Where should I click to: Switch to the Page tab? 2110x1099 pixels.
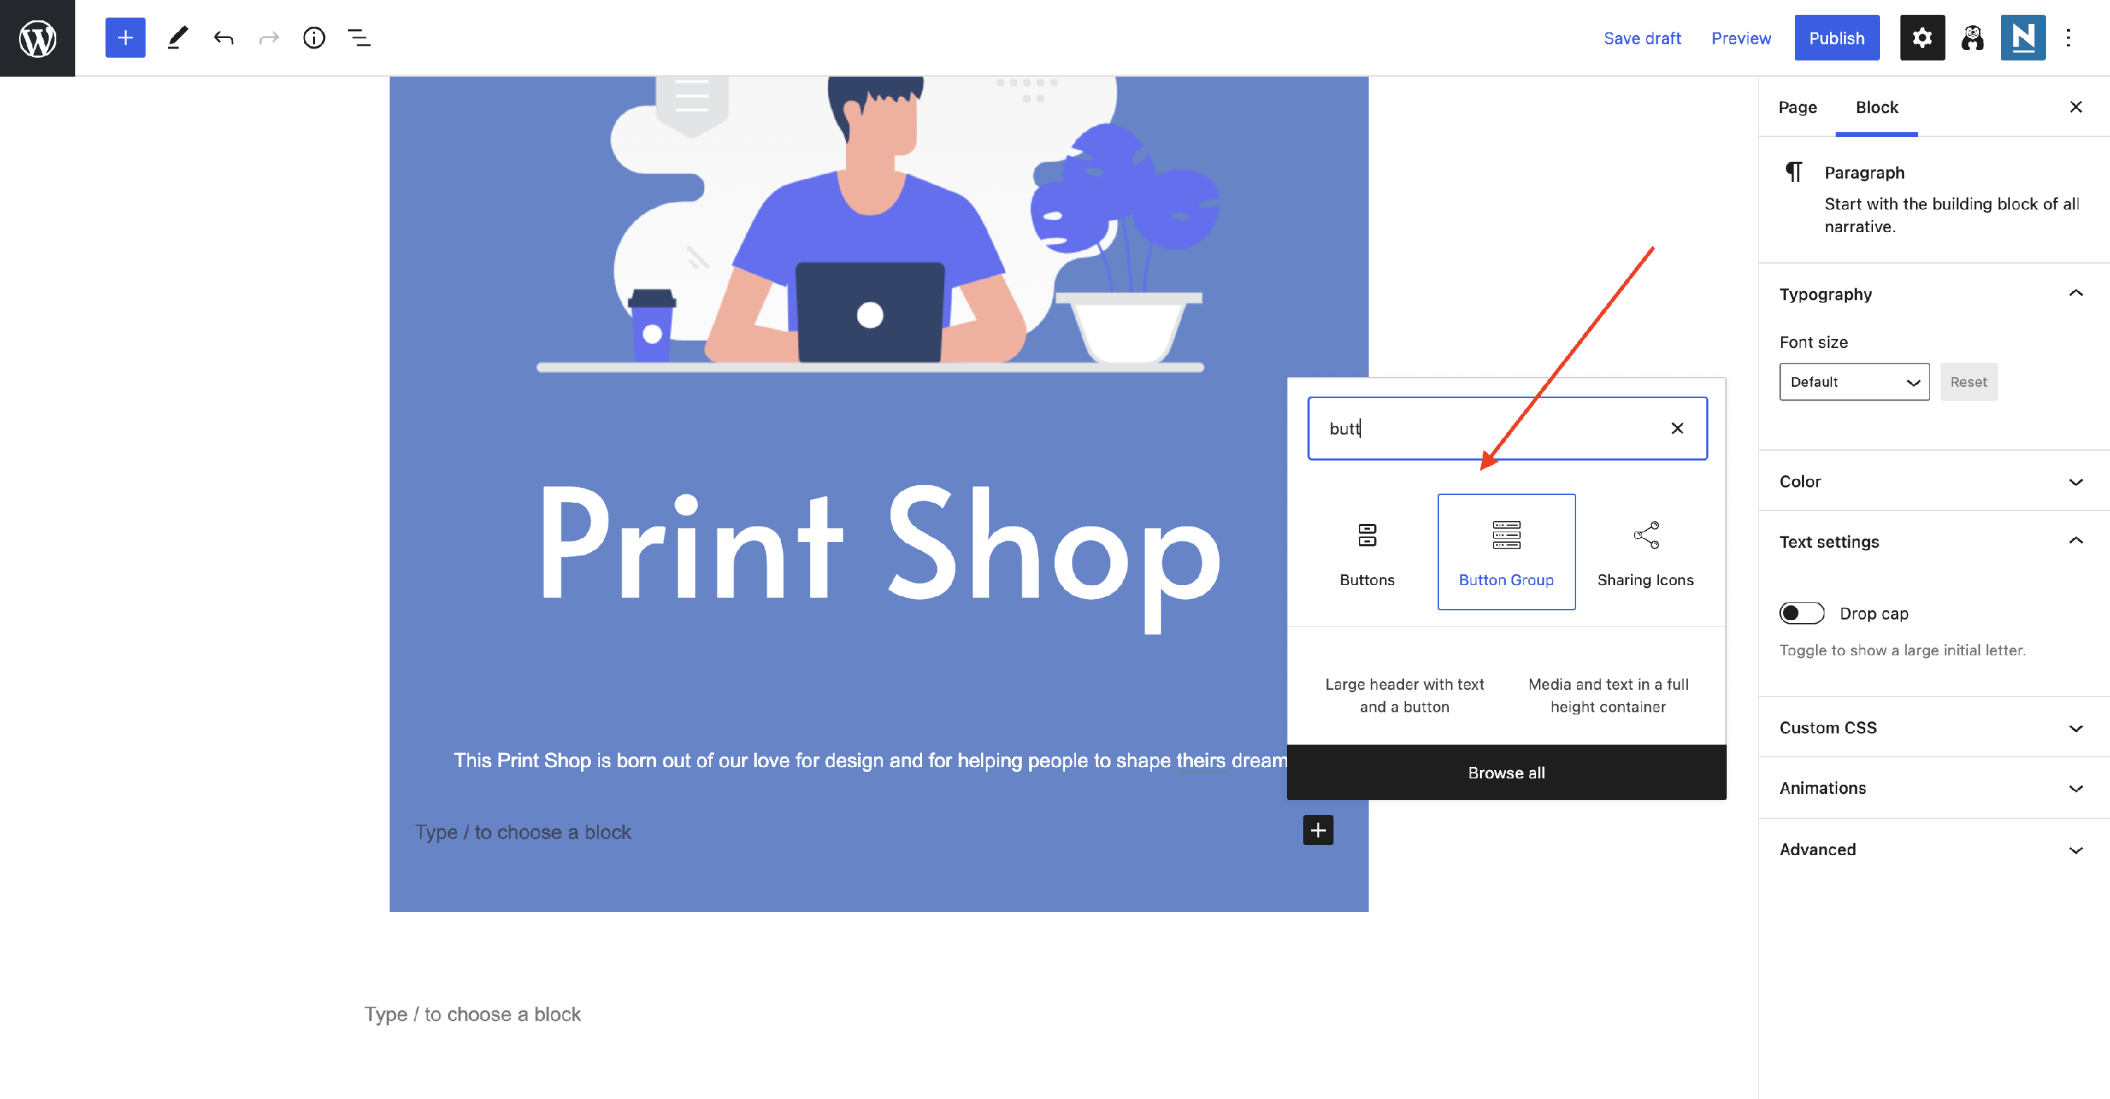[x=1797, y=108]
